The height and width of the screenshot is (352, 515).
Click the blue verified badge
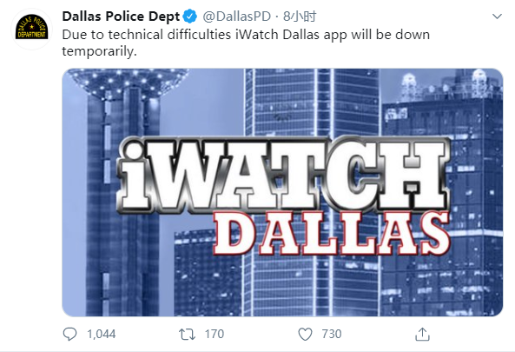coord(190,17)
